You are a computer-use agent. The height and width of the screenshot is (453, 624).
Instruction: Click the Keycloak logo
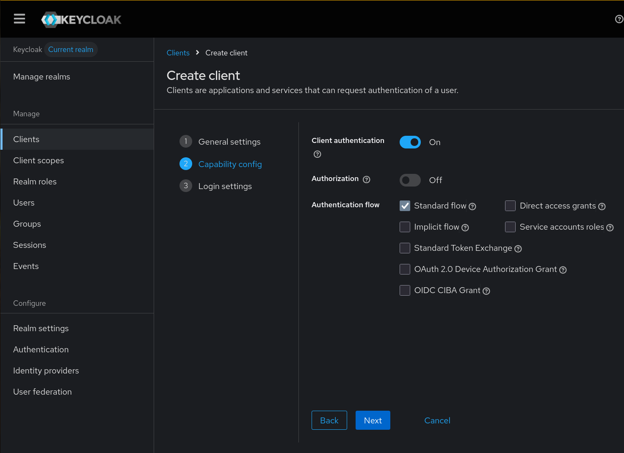click(81, 19)
